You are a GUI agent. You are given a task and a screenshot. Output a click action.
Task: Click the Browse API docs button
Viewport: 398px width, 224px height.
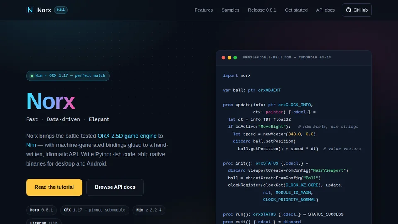(x=115, y=187)
